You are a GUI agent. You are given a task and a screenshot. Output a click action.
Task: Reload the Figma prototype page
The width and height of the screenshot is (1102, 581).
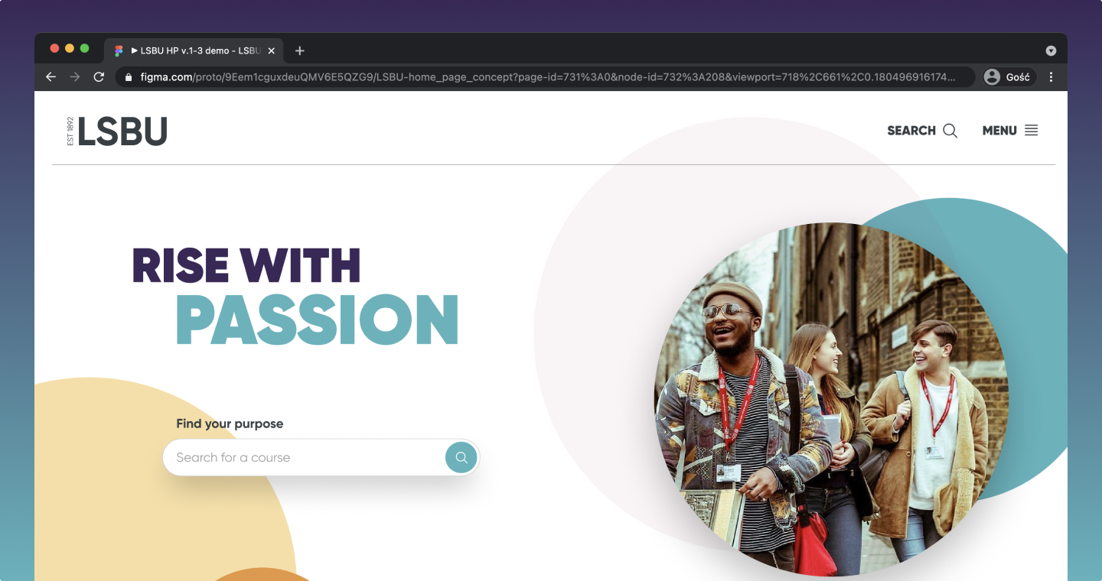click(99, 77)
